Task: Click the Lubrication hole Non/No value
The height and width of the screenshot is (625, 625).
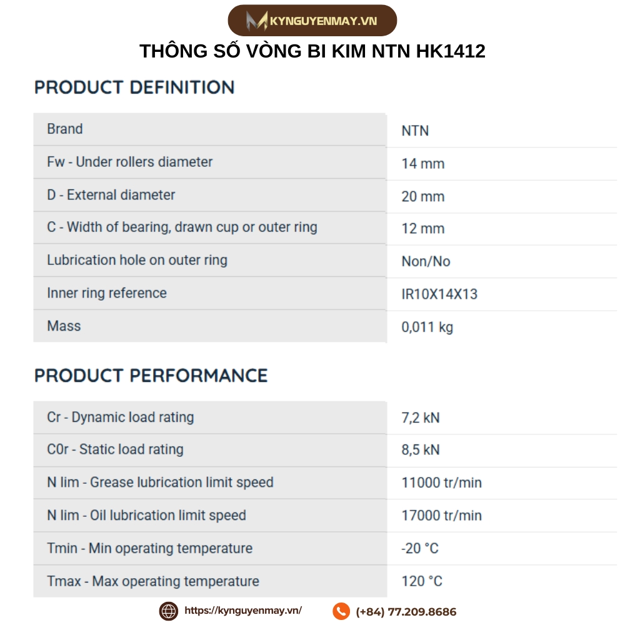Action: pyautogui.click(x=426, y=261)
